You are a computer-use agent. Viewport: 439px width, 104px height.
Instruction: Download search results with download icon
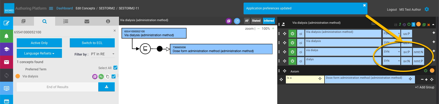pyautogui.click(x=107, y=87)
